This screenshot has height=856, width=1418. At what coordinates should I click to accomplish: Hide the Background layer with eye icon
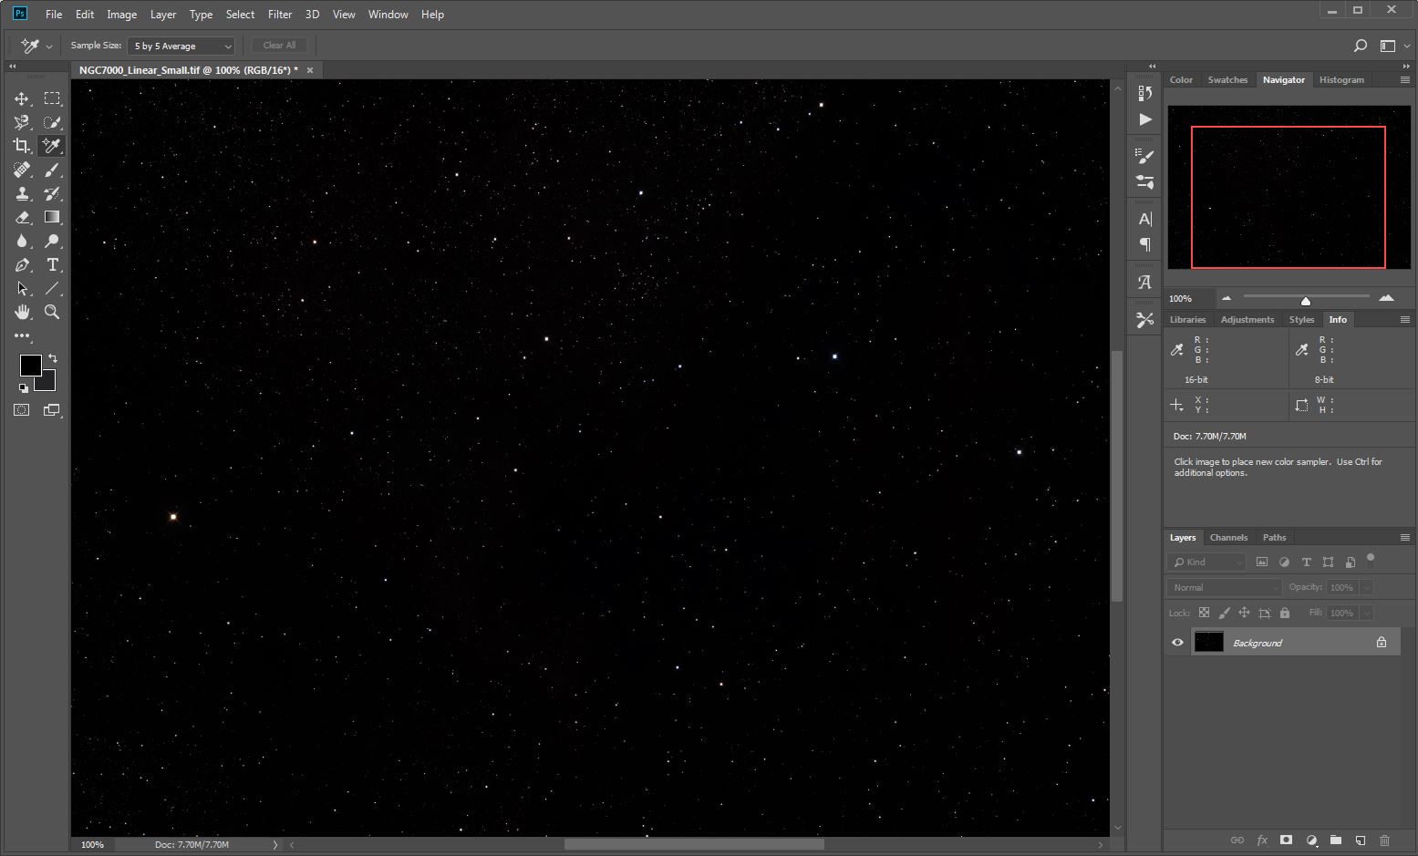[1177, 643]
